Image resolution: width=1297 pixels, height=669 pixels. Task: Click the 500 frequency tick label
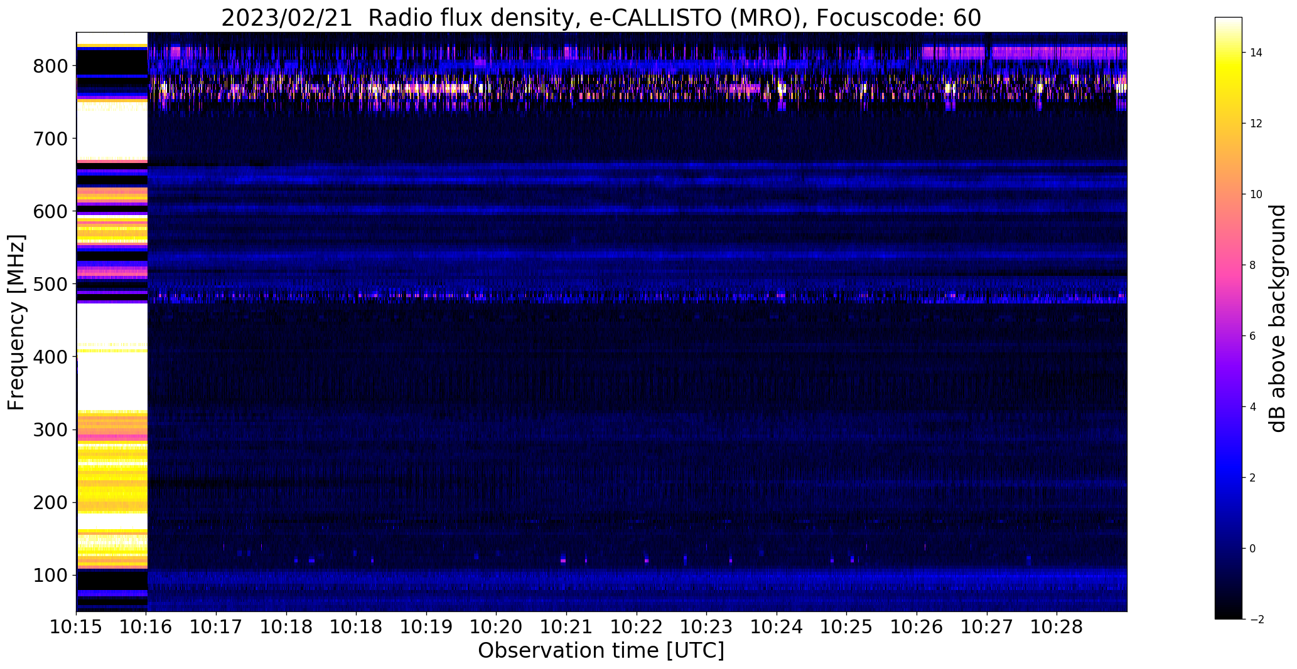[x=50, y=284]
